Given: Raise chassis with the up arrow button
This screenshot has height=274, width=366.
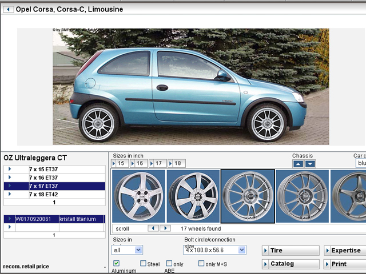Looking at the screenshot, I should 298,164.
